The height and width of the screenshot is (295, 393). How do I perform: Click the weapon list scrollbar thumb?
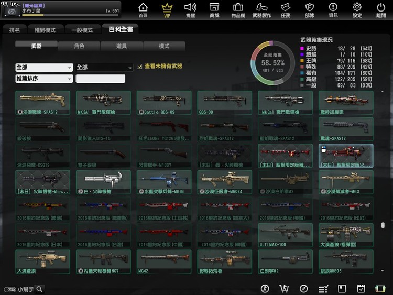coord(383,225)
